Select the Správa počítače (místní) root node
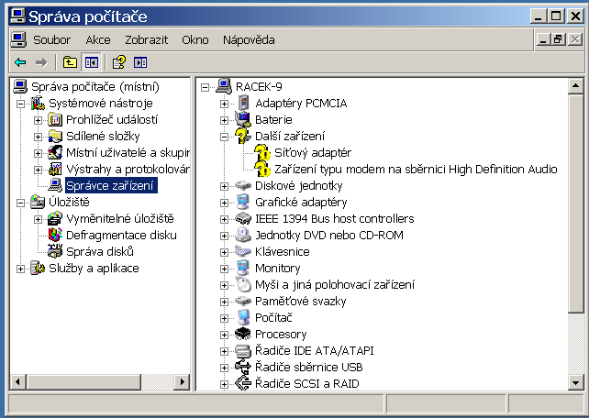The height and width of the screenshot is (418, 589). pyautogui.click(x=95, y=87)
